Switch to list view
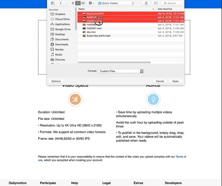Image resolution: width=222 pixels, height=186 pixels. pyautogui.click(x=78, y=3)
